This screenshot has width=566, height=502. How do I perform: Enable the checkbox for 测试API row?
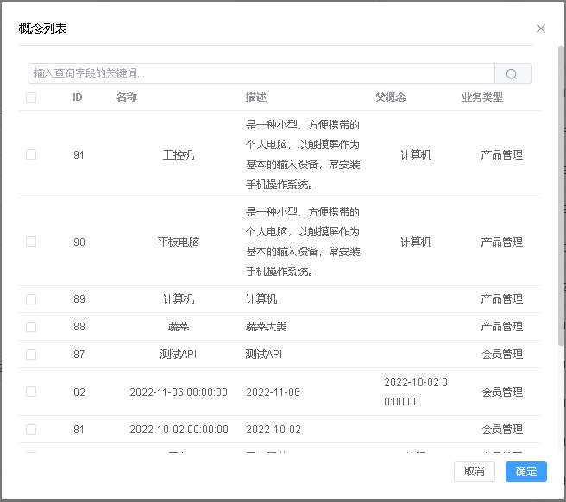tap(31, 355)
